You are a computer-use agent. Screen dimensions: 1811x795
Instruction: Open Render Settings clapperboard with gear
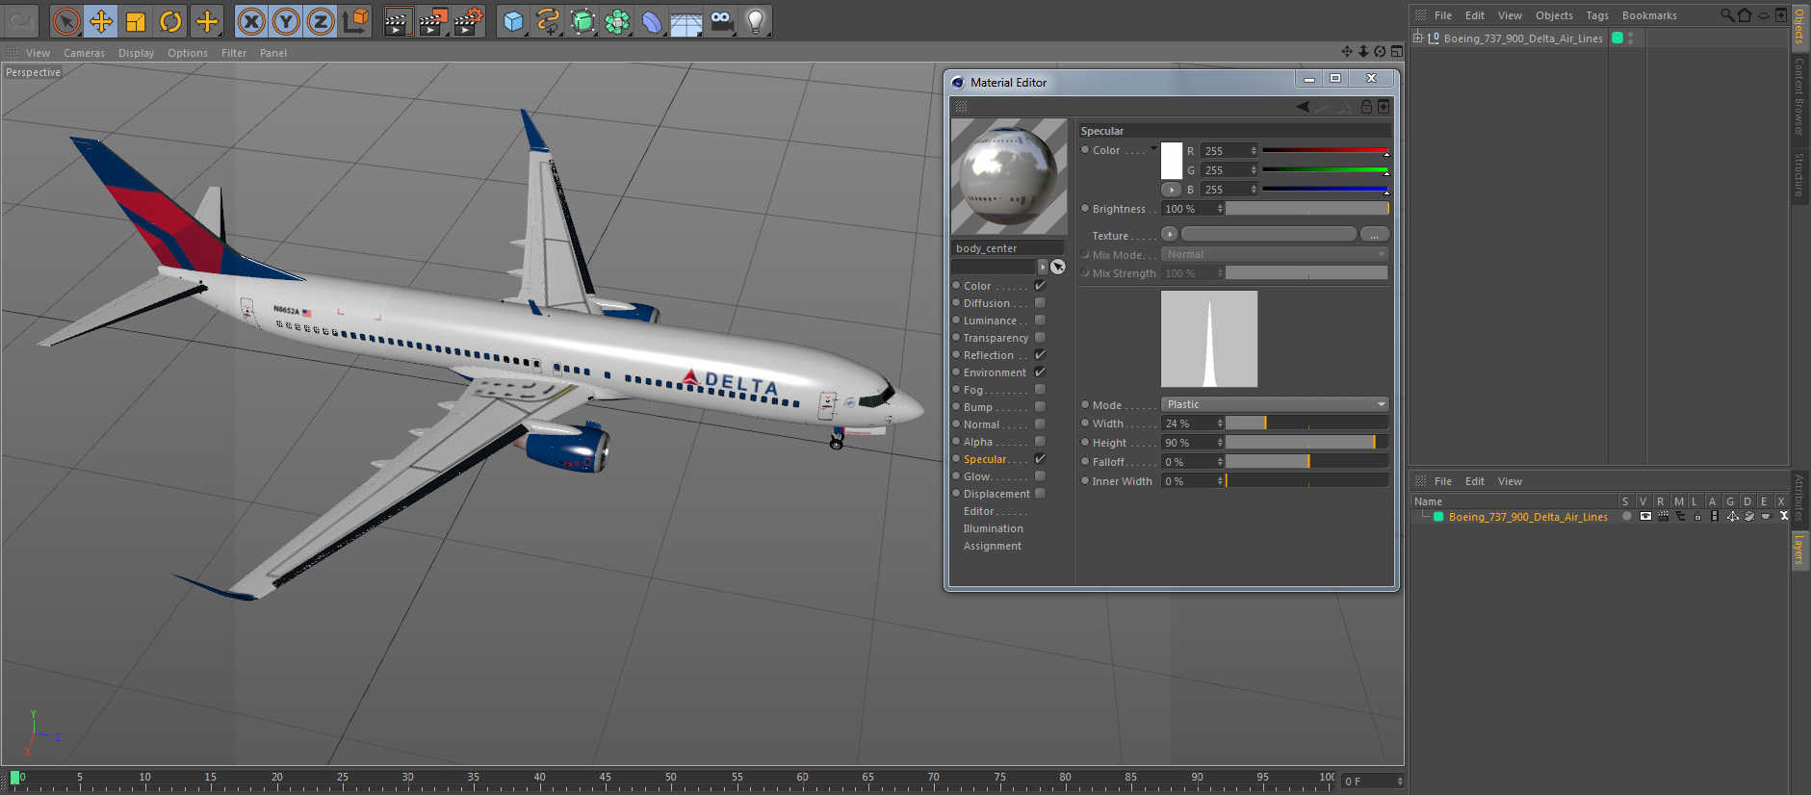click(x=469, y=21)
